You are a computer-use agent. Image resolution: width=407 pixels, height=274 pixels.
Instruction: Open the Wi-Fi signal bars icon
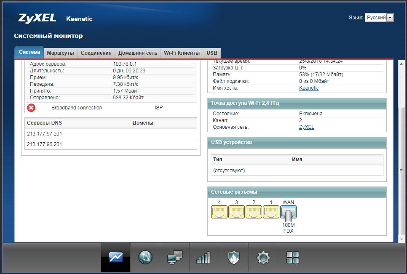tap(204, 258)
